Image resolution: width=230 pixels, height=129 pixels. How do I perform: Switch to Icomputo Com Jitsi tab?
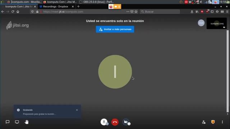(x=19, y=6)
